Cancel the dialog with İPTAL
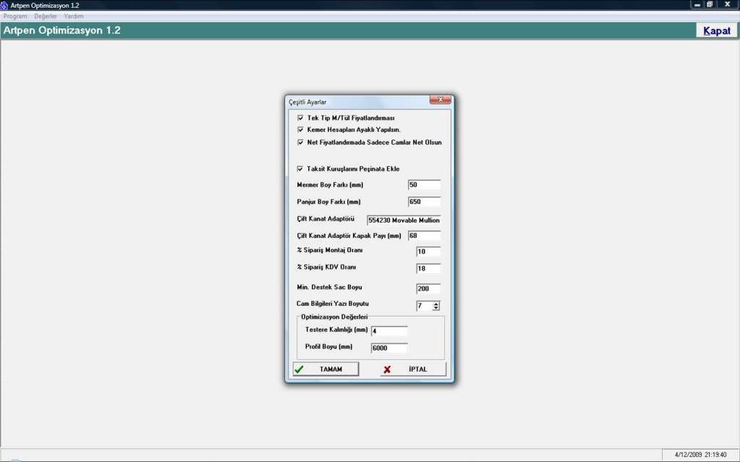Viewport: 740px width, 462px height. (x=413, y=369)
